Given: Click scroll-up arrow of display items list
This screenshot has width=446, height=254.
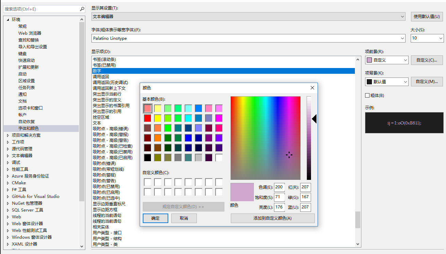Looking at the screenshot, I should click(358, 60).
